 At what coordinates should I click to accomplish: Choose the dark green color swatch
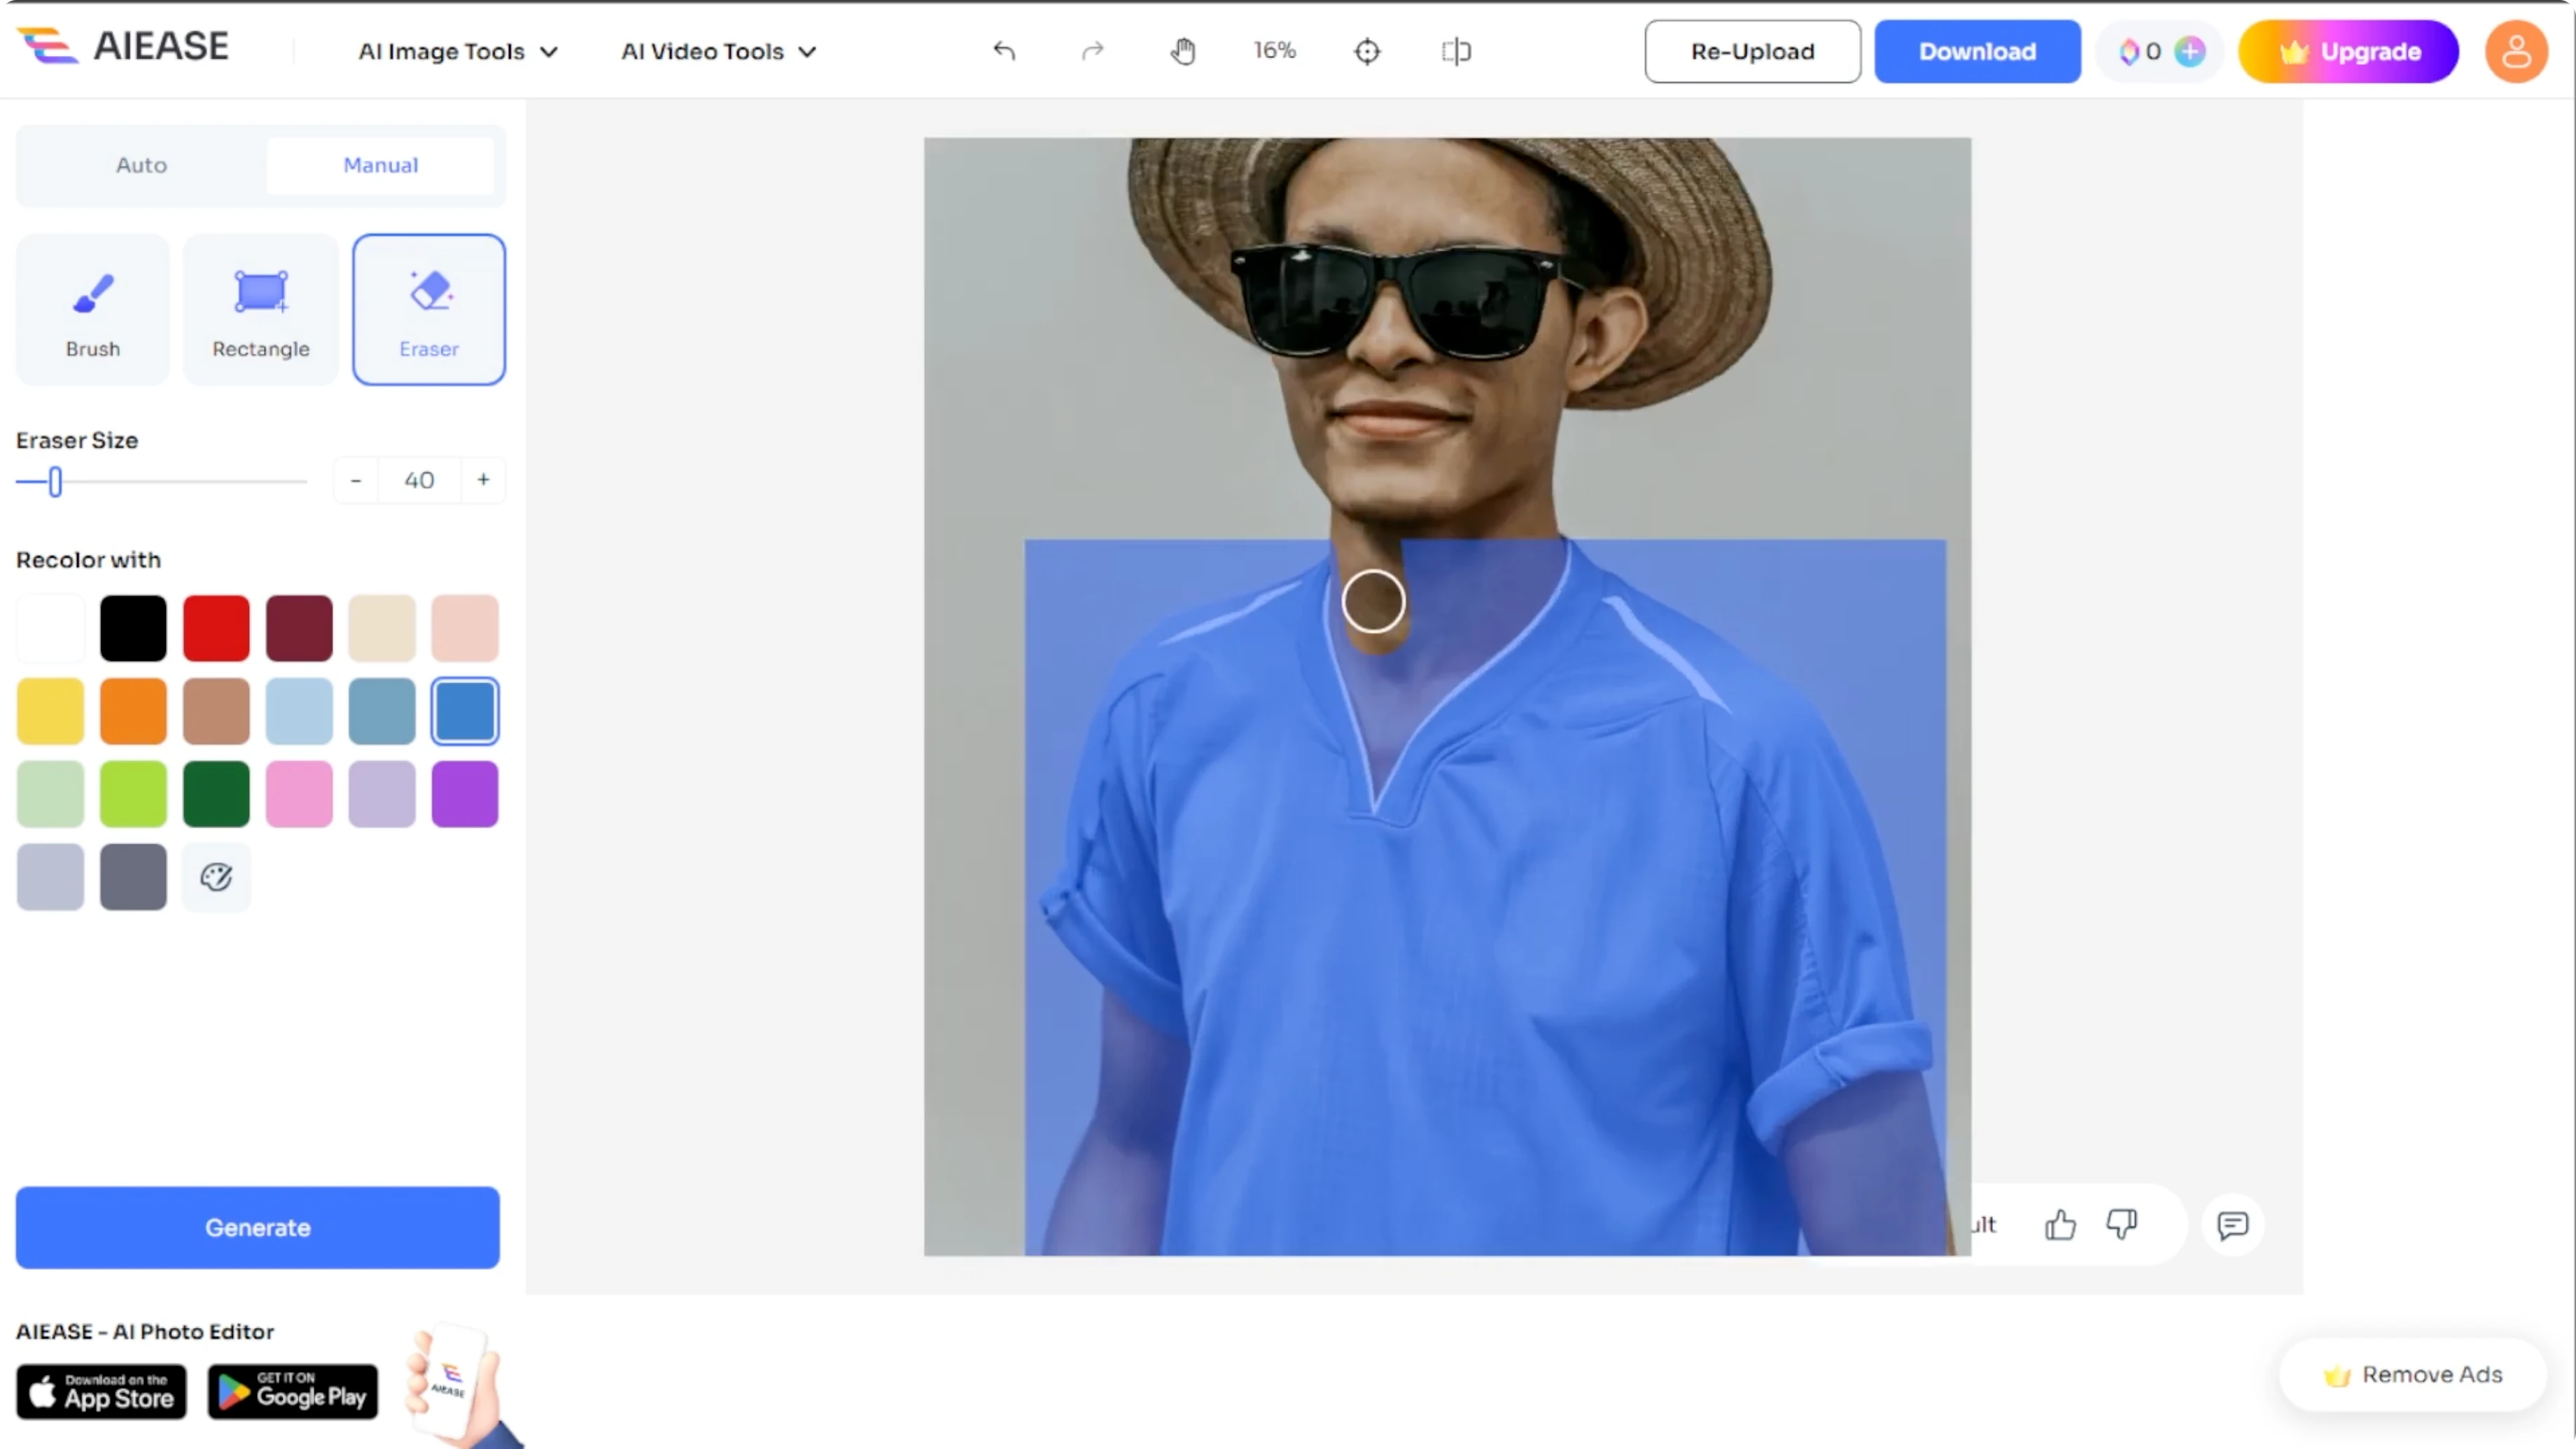pos(216,794)
